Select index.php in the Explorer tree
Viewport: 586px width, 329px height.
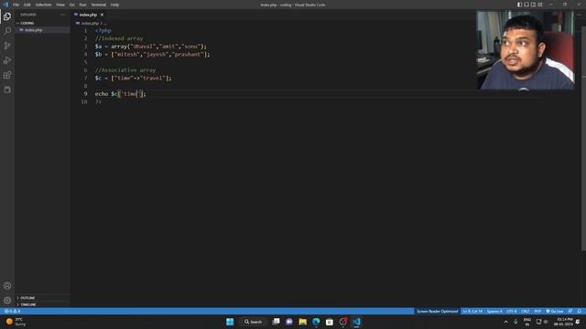pyautogui.click(x=42, y=30)
